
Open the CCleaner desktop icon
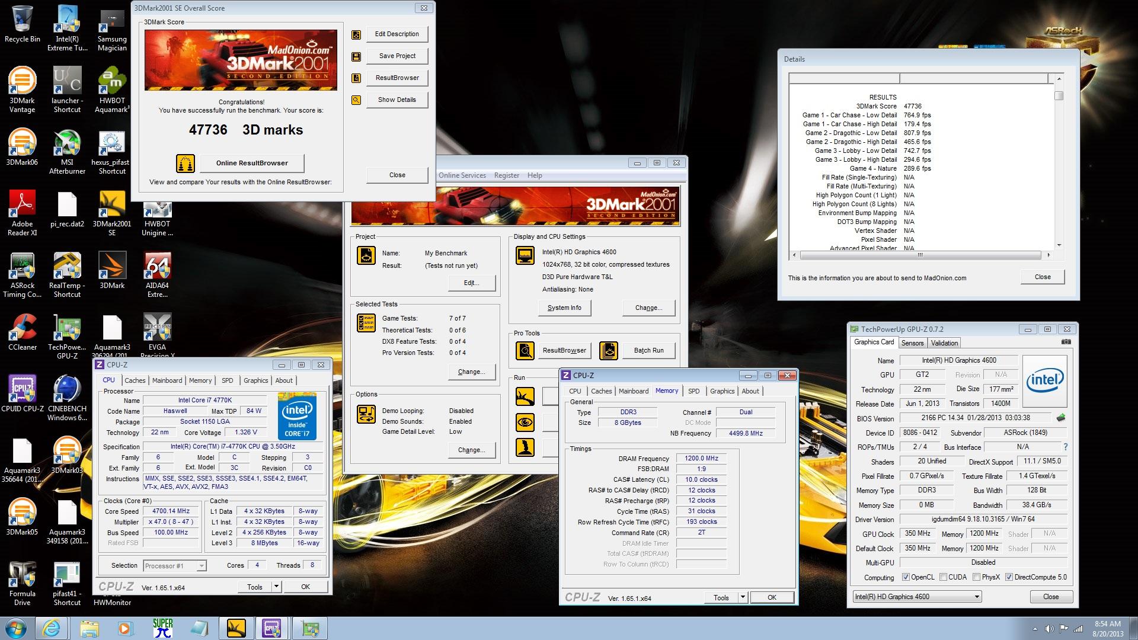22,331
